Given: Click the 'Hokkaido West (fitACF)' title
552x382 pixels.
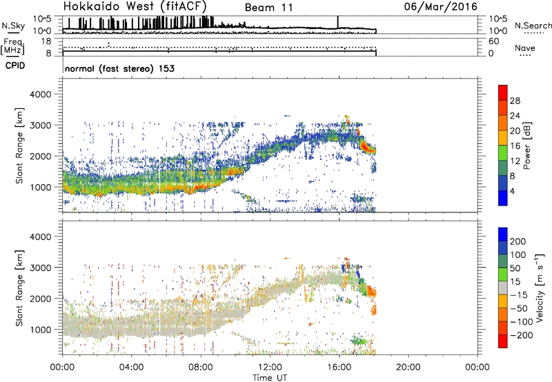Looking at the screenshot, I should pos(135,7).
